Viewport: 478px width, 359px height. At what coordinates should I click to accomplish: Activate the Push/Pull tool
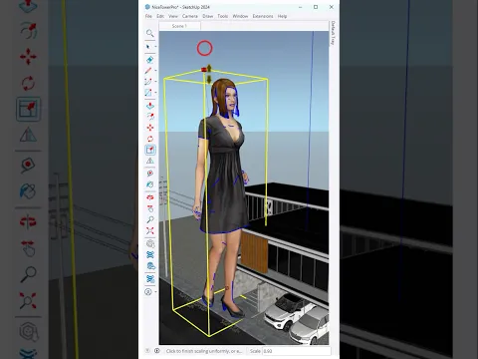pyautogui.click(x=150, y=106)
